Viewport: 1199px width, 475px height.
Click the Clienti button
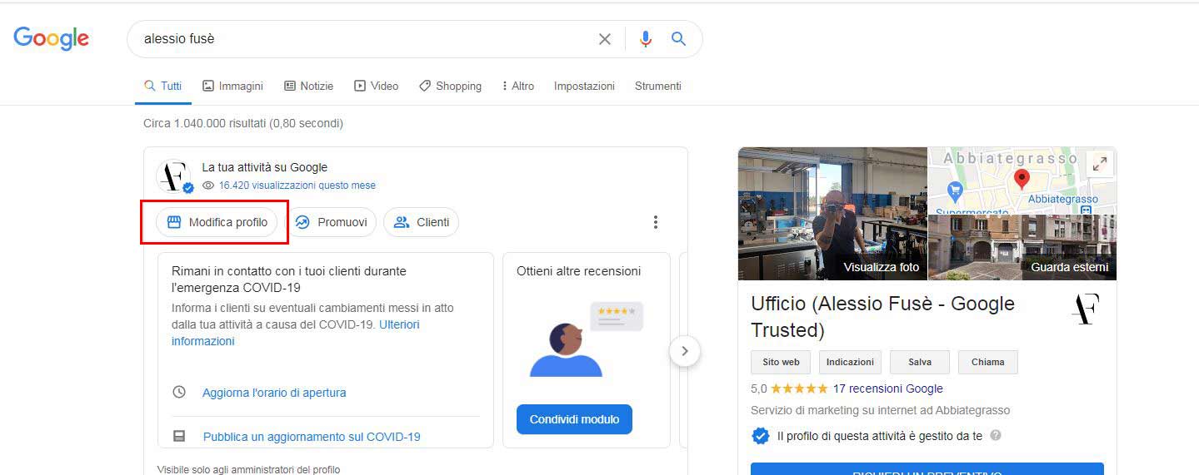tap(421, 222)
